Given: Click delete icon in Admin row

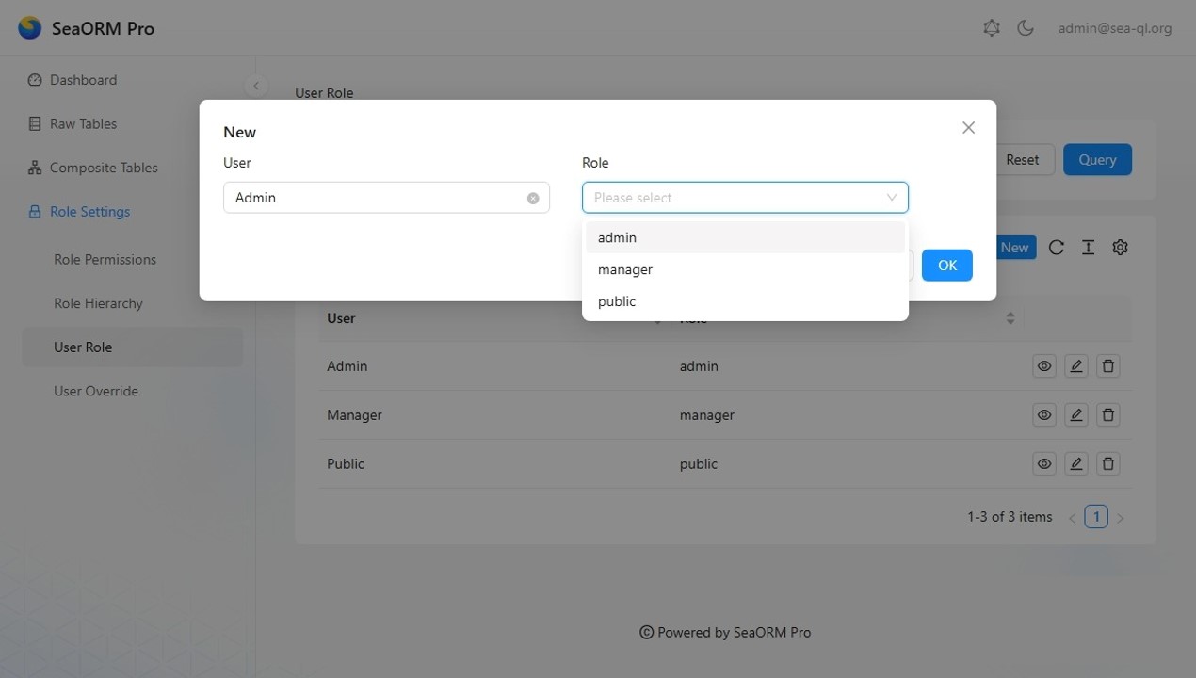Looking at the screenshot, I should pyautogui.click(x=1108, y=366).
